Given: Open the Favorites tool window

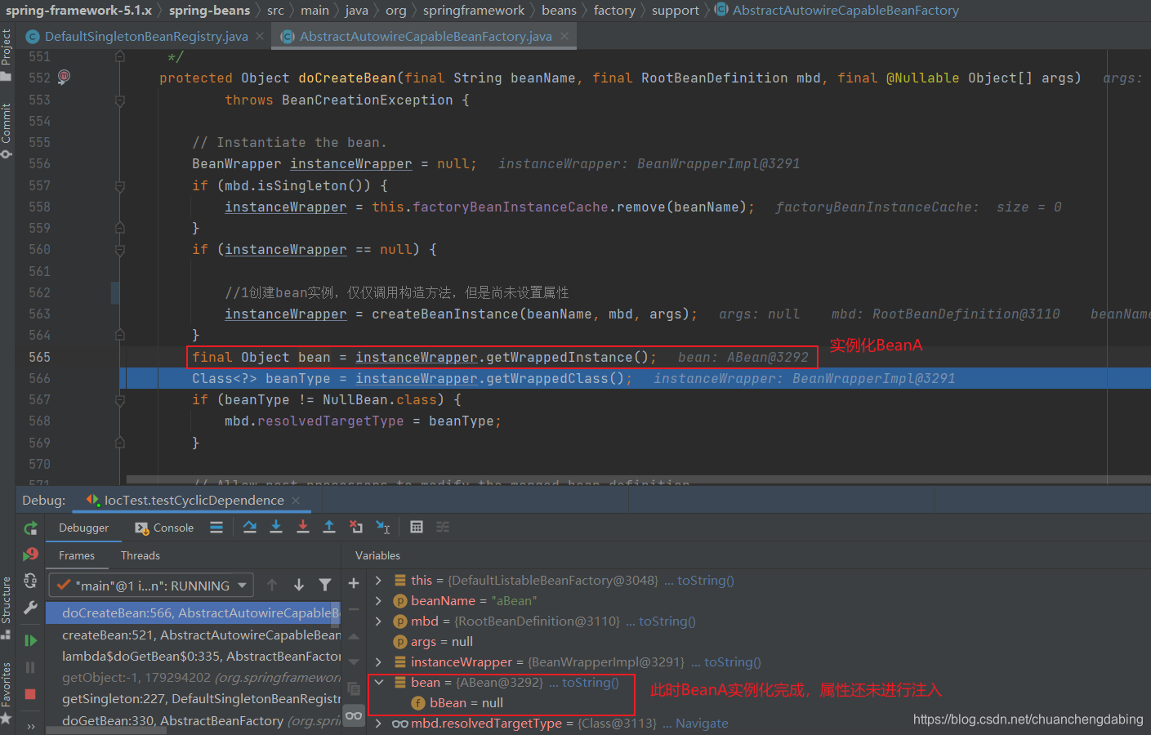Looking at the screenshot, I should (x=7, y=693).
